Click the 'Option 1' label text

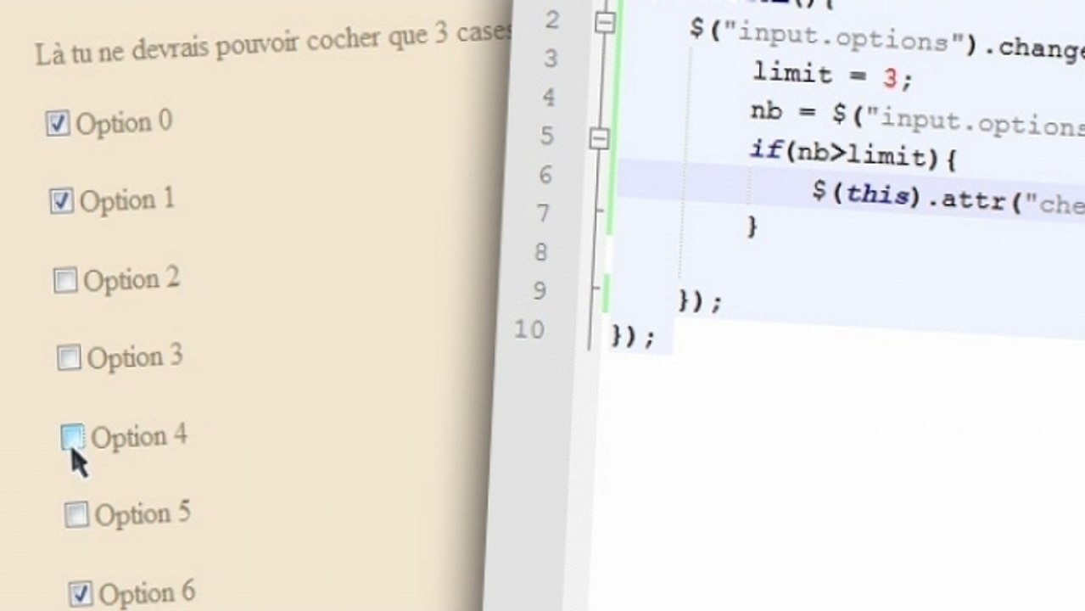(x=127, y=201)
